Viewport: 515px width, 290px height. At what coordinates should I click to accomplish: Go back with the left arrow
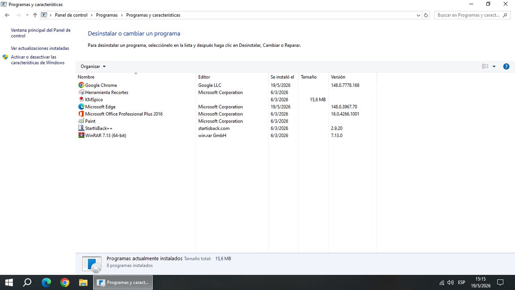[7, 15]
